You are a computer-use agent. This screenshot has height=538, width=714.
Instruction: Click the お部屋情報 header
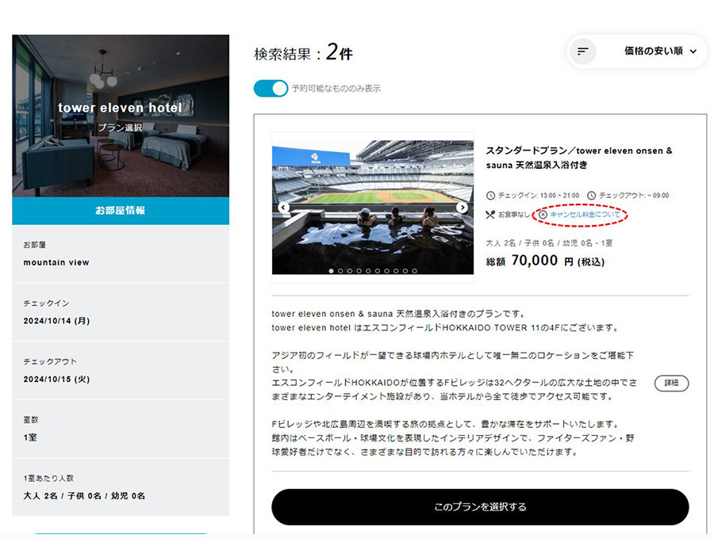[121, 211]
